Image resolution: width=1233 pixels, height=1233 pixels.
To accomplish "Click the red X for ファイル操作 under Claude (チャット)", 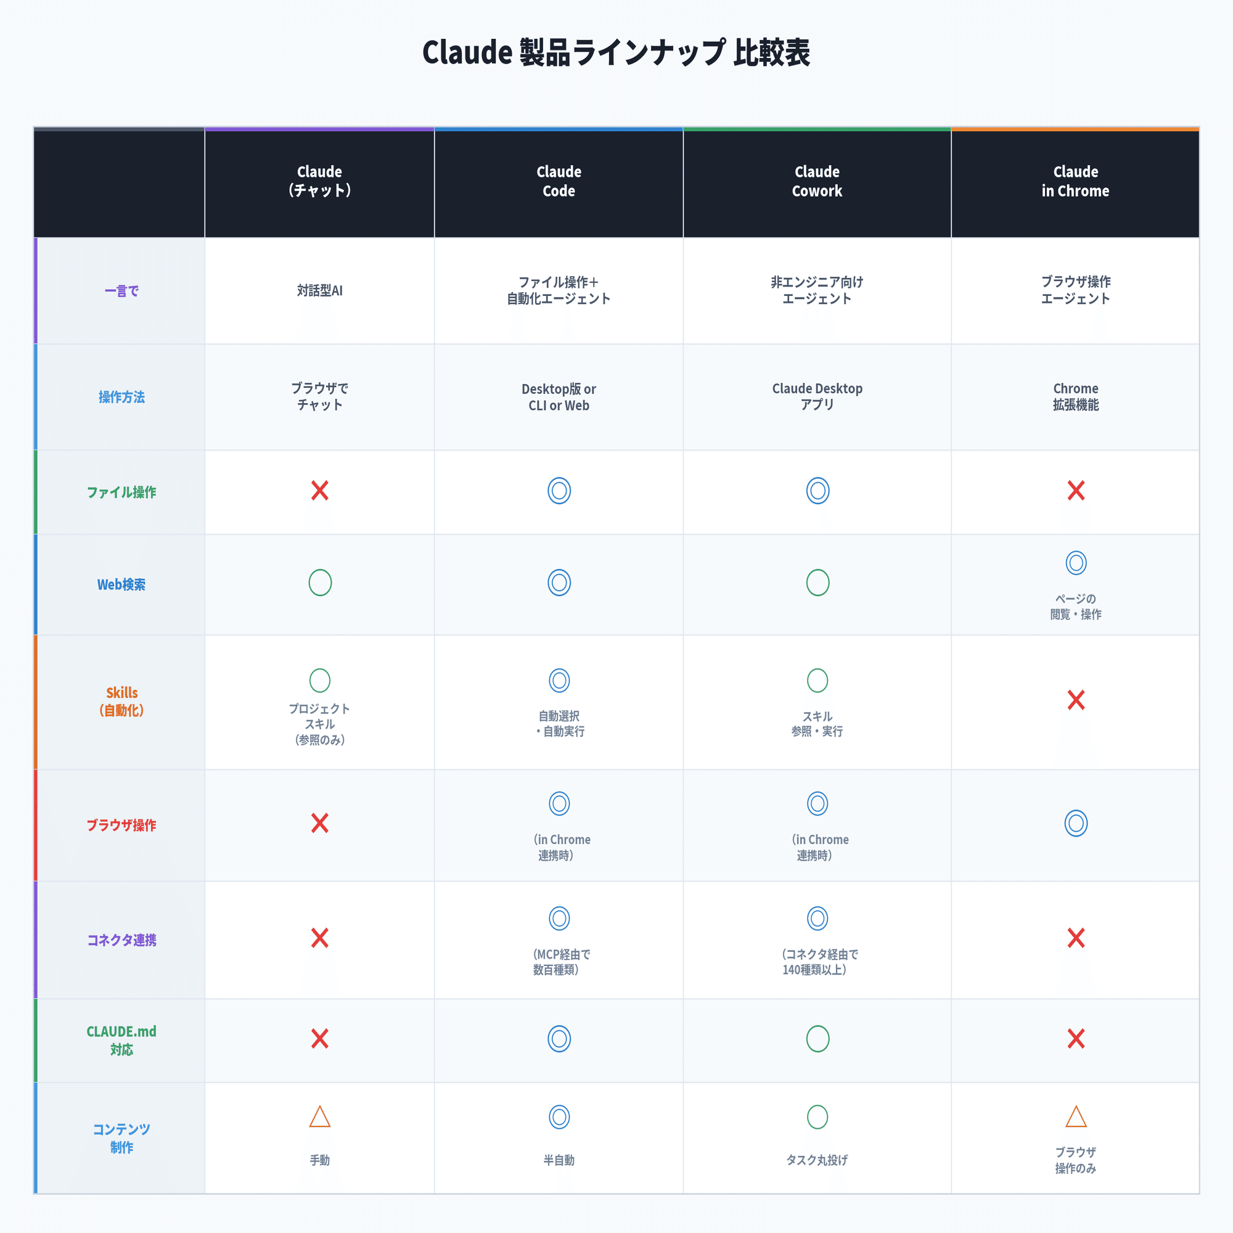I will click(320, 491).
